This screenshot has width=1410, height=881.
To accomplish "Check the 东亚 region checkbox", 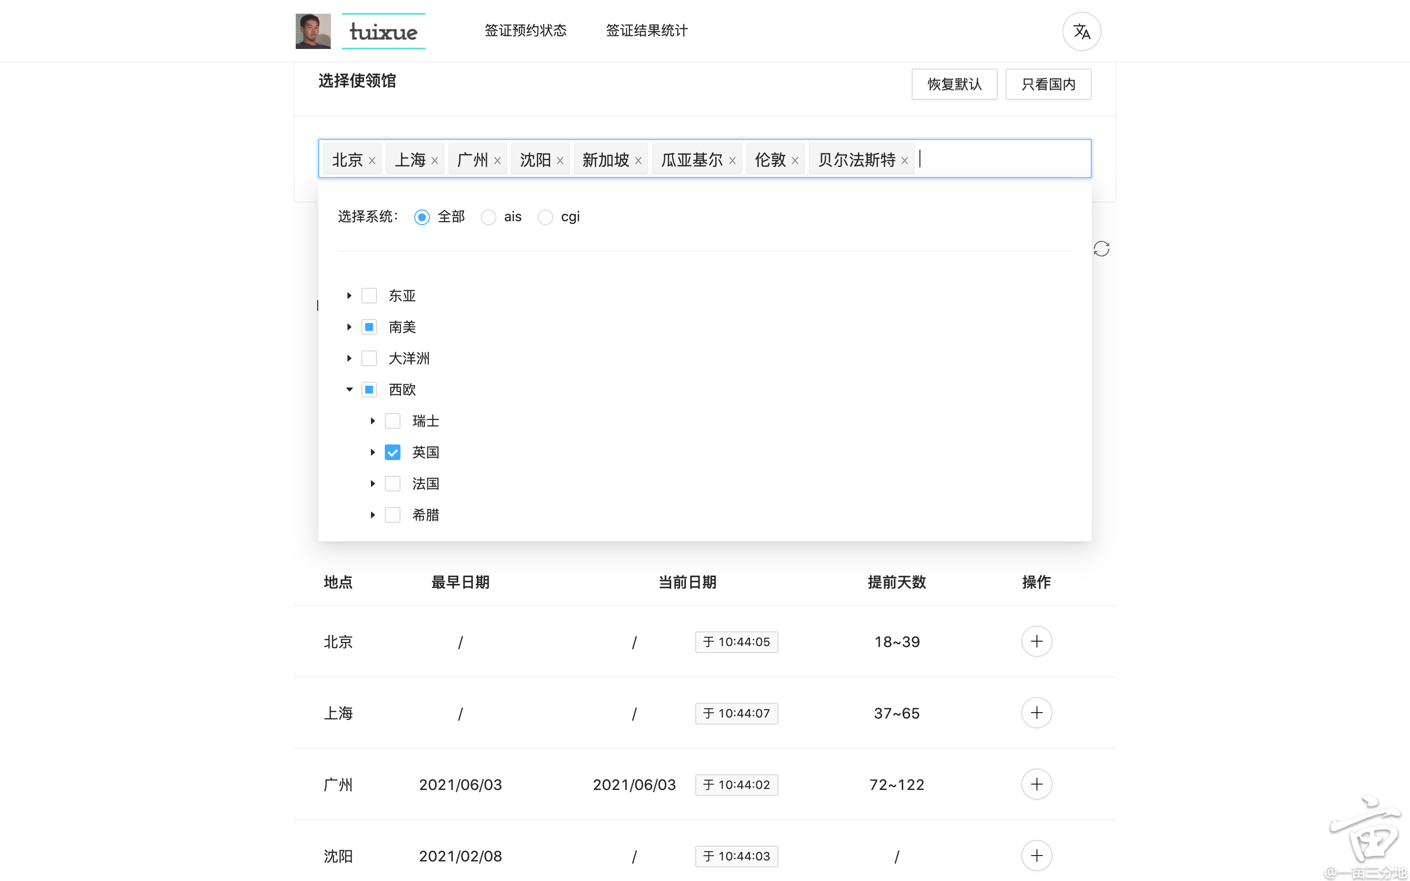I will click(369, 296).
